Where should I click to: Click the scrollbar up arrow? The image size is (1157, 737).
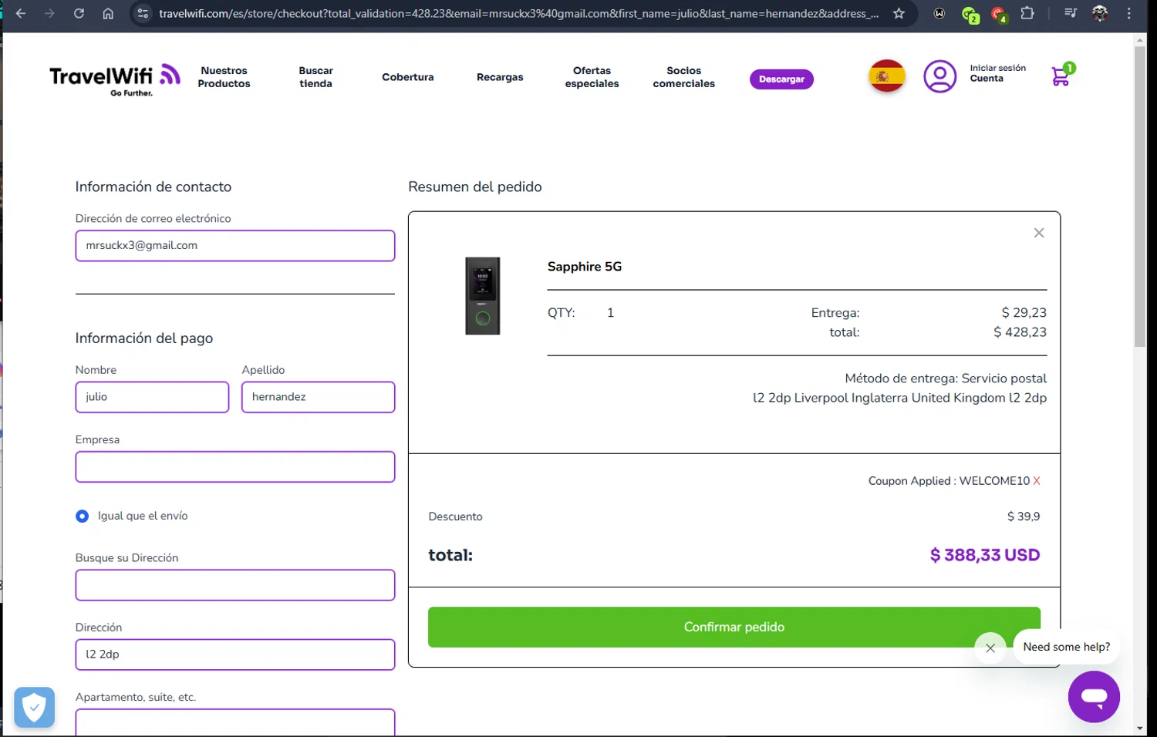(1140, 39)
